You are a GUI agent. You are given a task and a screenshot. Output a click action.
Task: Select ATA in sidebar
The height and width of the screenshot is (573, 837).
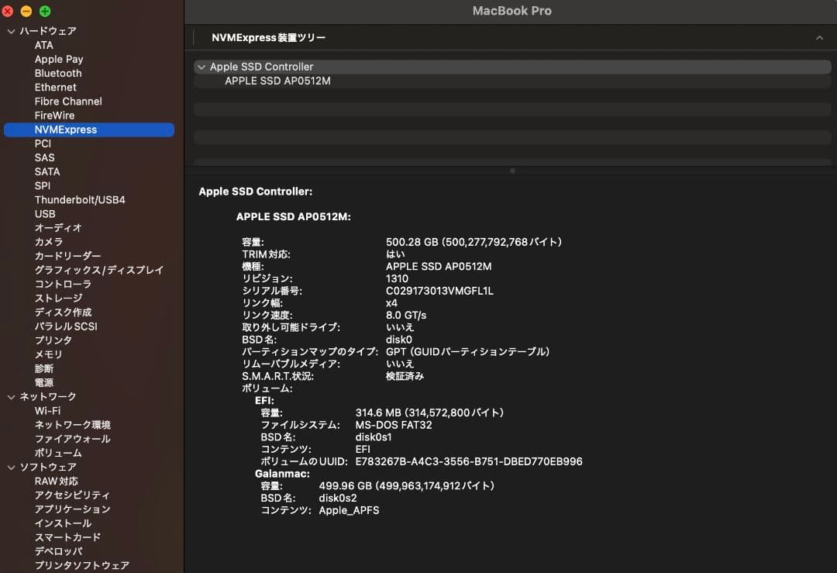pos(43,46)
